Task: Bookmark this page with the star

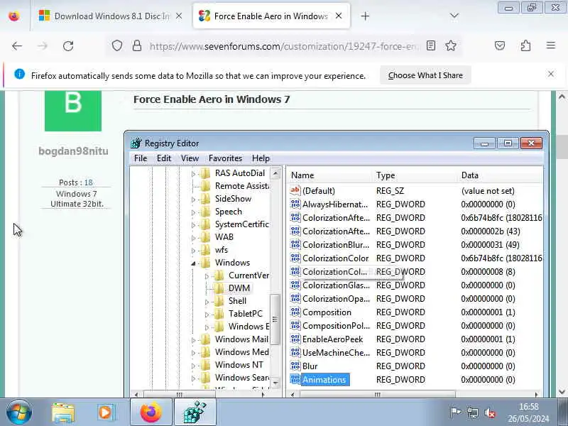Action: pyautogui.click(x=451, y=45)
